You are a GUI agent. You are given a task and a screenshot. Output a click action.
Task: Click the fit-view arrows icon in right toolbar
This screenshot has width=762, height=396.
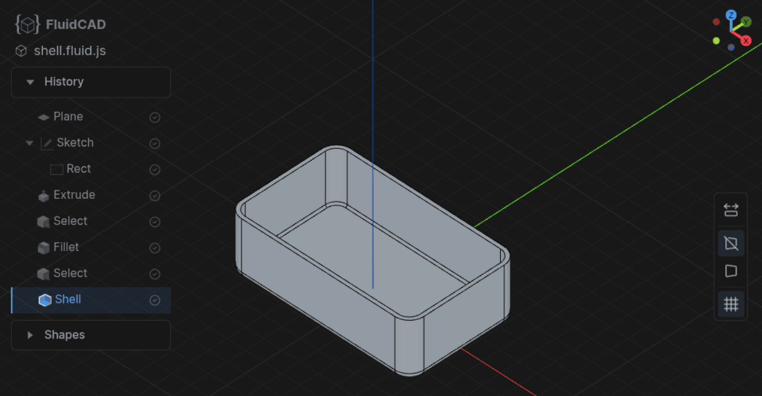pos(731,210)
